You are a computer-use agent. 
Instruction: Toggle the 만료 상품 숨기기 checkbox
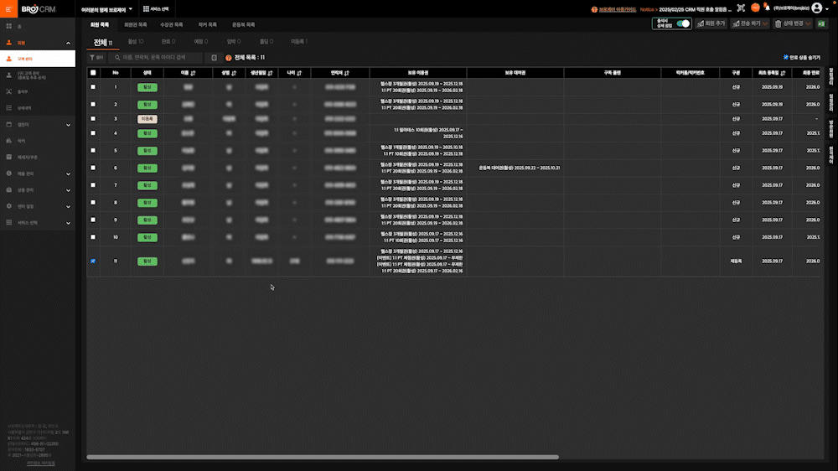786,57
